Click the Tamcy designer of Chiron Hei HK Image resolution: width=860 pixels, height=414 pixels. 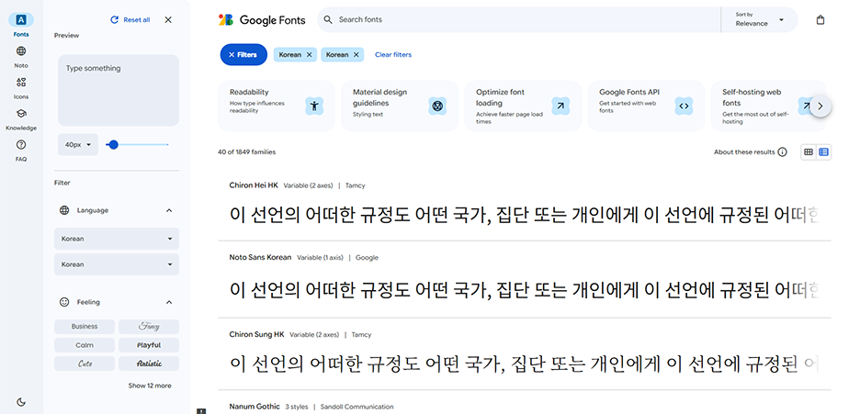[356, 185]
